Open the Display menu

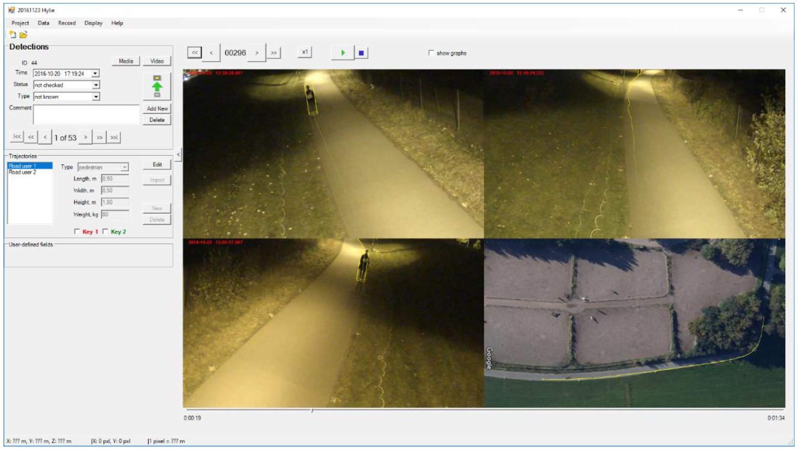93,23
